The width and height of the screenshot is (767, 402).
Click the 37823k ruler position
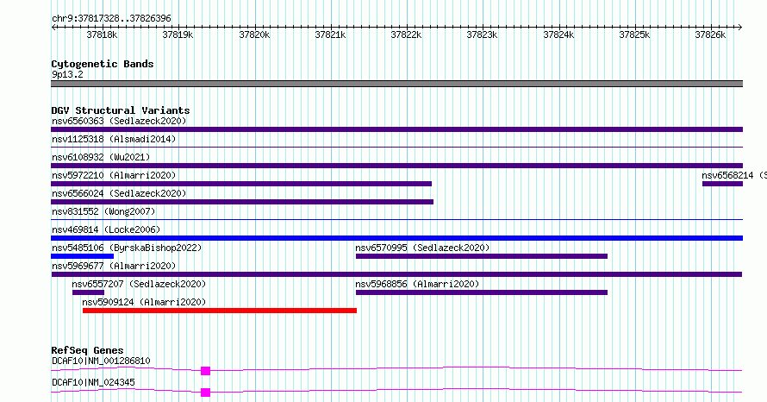482,35
